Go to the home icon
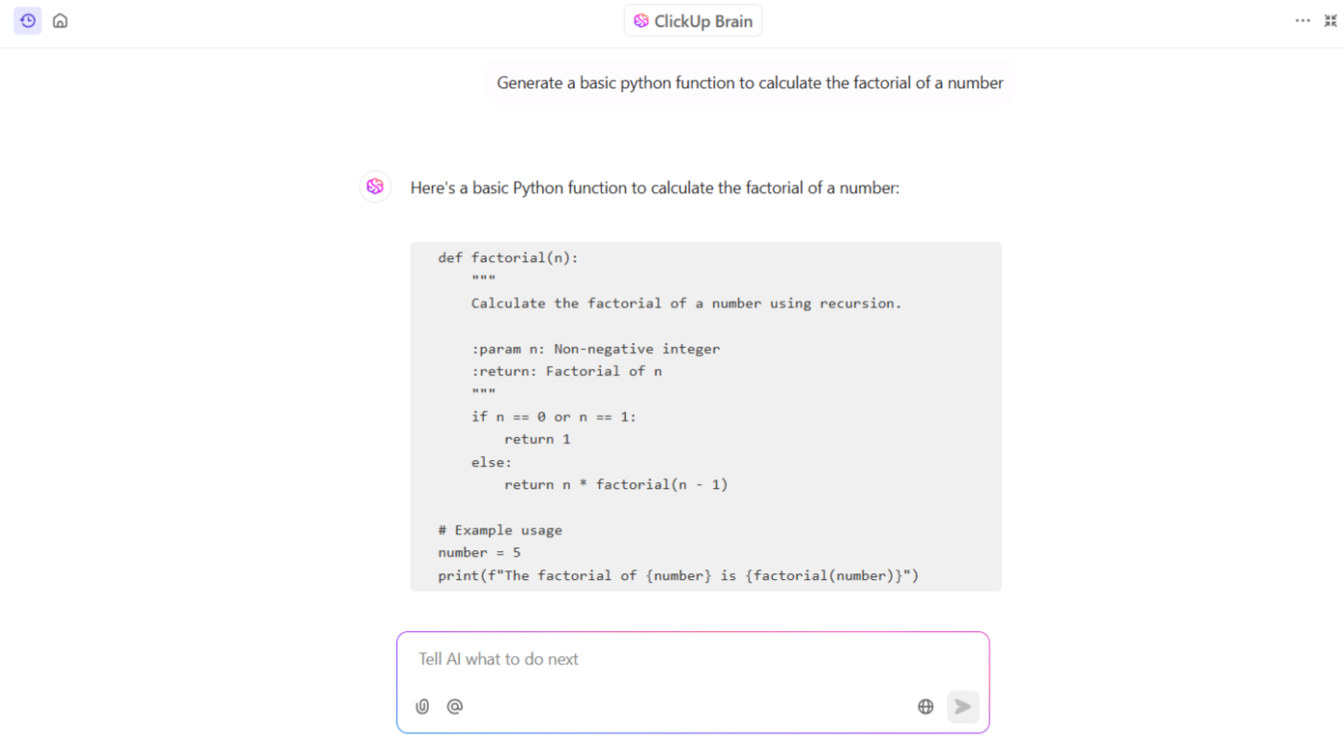 click(x=60, y=20)
